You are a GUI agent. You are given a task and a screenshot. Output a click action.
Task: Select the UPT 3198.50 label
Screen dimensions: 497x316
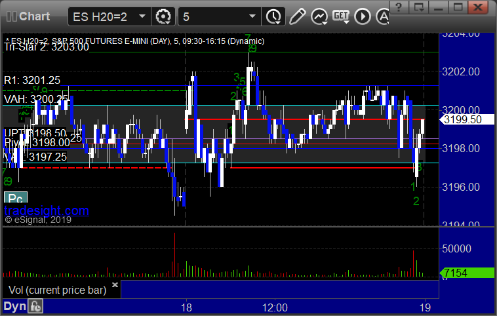pos(35,132)
